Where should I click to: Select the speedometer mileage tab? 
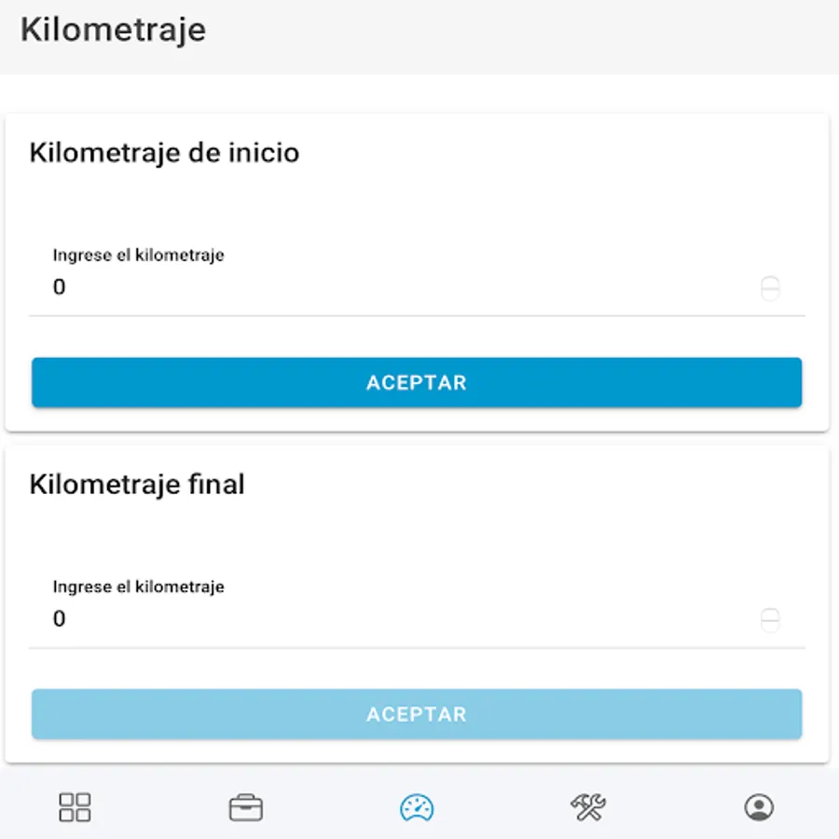click(417, 806)
